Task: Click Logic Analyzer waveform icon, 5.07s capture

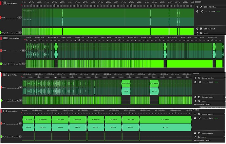Action: coord(5,3)
